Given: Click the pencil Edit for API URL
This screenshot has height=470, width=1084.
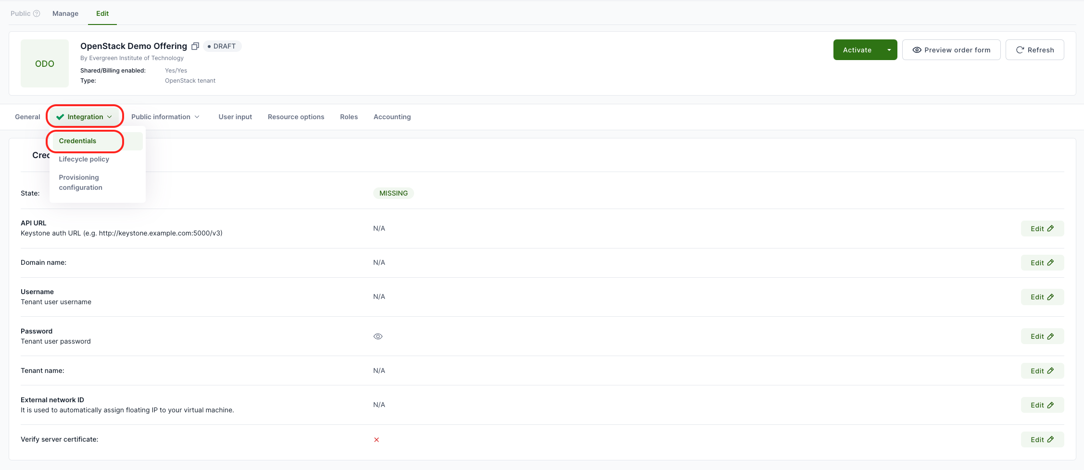Looking at the screenshot, I should pos(1042,229).
